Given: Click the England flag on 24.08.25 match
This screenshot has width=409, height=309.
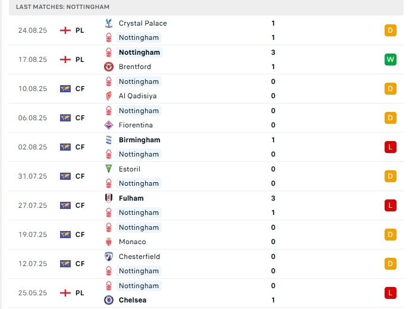Looking at the screenshot, I should click(65, 30).
